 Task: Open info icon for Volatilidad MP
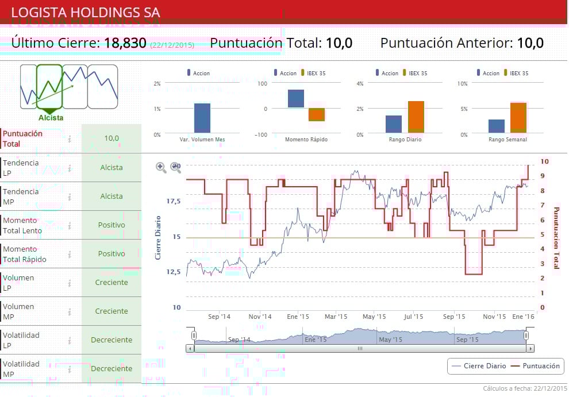tap(70, 369)
